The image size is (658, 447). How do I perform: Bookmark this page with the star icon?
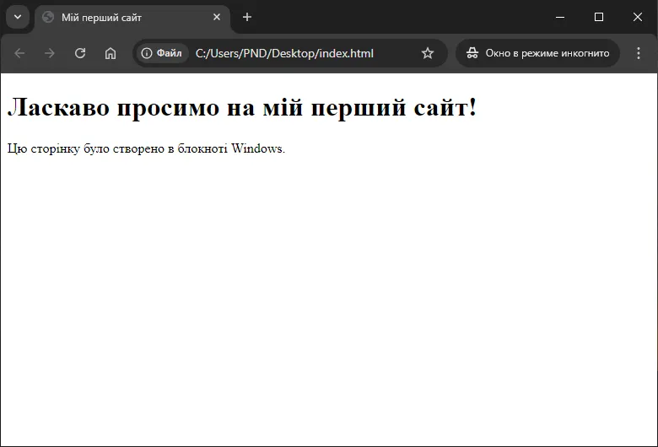coord(427,53)
